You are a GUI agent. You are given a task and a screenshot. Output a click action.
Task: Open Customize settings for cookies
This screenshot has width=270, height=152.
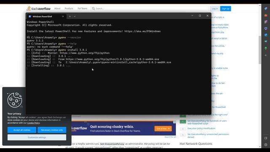37,138
